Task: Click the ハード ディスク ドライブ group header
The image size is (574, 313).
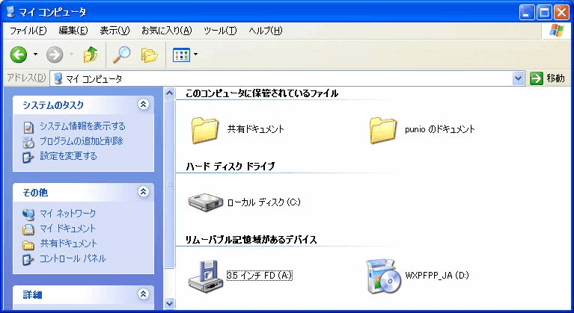Action: [230, 167]
